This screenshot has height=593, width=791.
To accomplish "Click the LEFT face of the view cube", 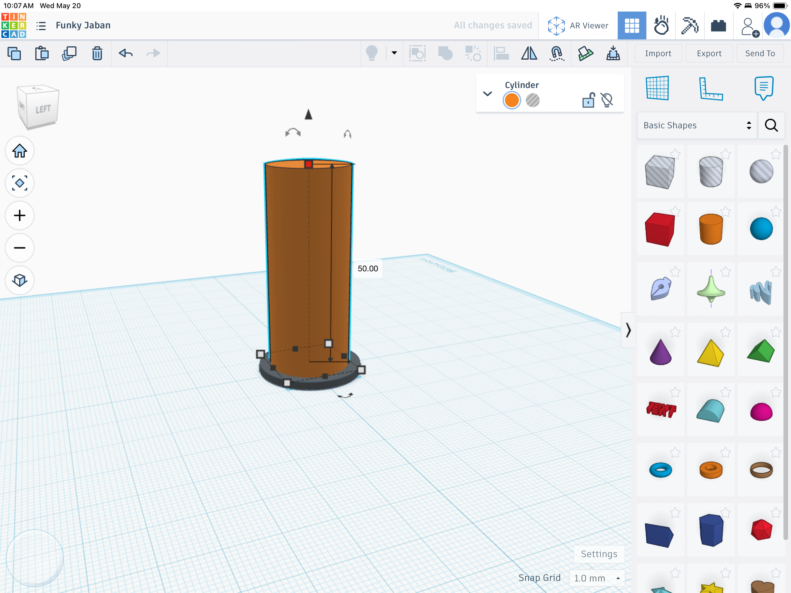I will coord(43,109).
